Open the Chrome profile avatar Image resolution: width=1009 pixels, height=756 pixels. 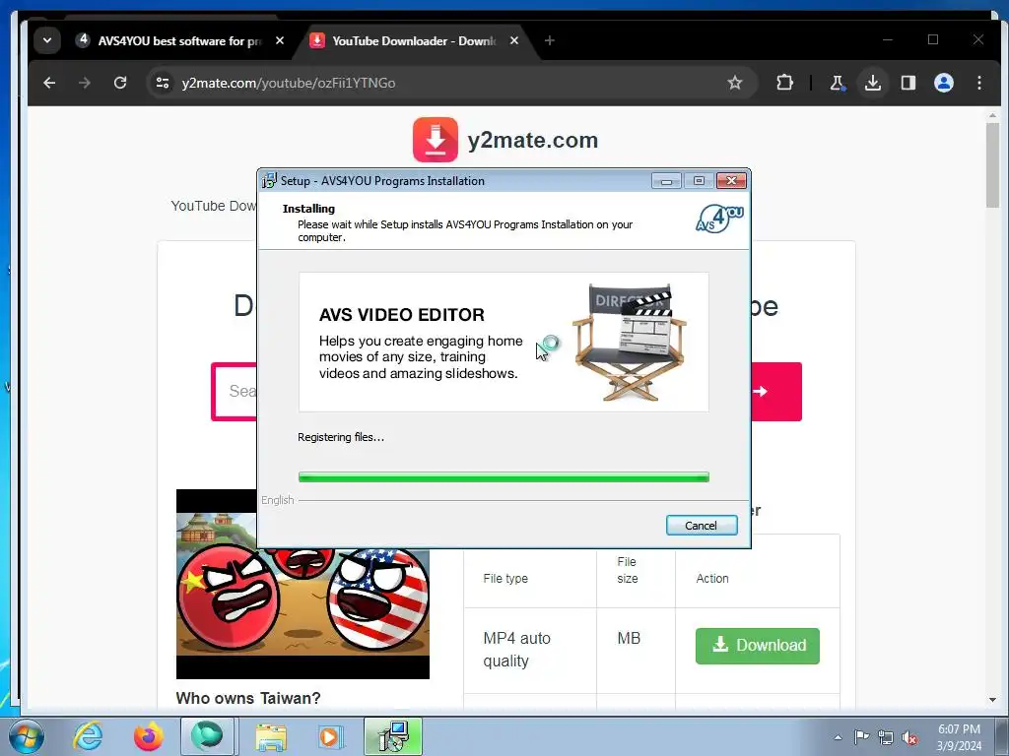pos(943,83)
